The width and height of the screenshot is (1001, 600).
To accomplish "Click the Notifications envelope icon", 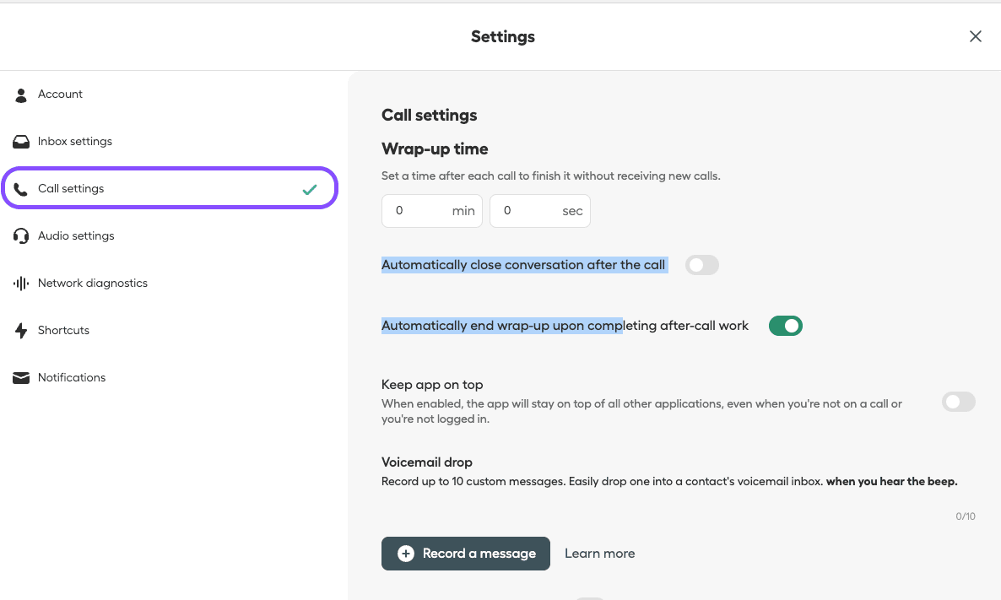I will click(21, 378).
